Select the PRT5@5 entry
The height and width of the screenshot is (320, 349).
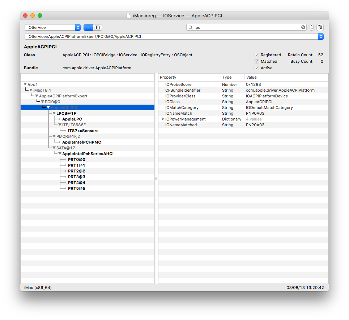(77, 188)
